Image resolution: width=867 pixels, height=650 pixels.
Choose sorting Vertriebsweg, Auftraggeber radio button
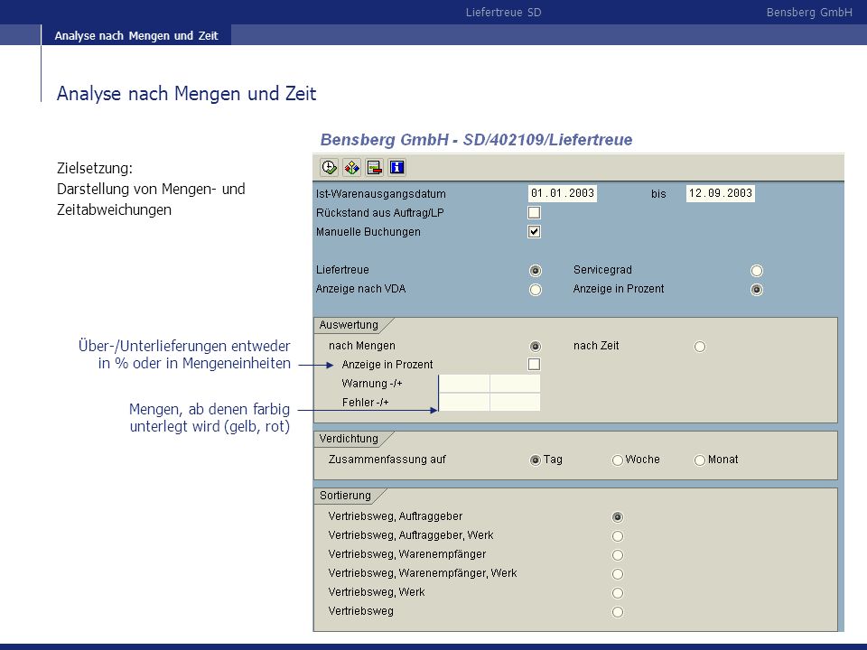click(x=618, y=517)
